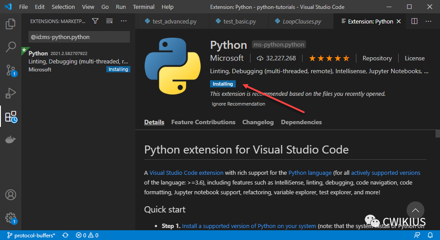Open the Terminal menu
The image size is (440, 240).
pyautogui.click(x=144, y=7)
